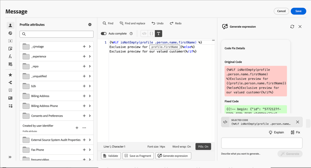Click the profile attributes search field
This screenshot has width=311, height=168.
point(56,34)
